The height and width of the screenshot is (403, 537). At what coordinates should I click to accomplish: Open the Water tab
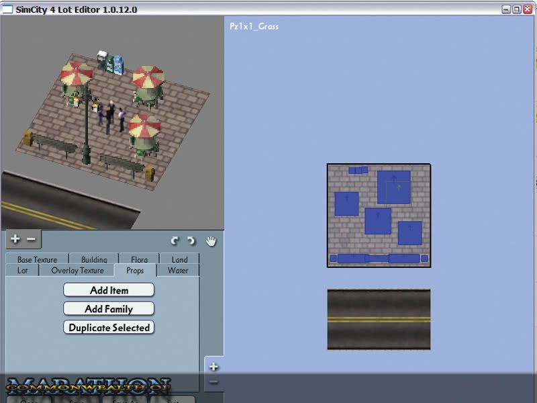tap(178, 271)
